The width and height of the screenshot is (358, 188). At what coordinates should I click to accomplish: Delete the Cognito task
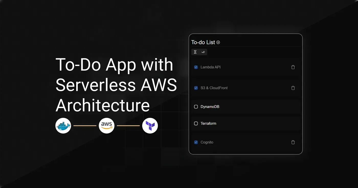pos(293,142)
